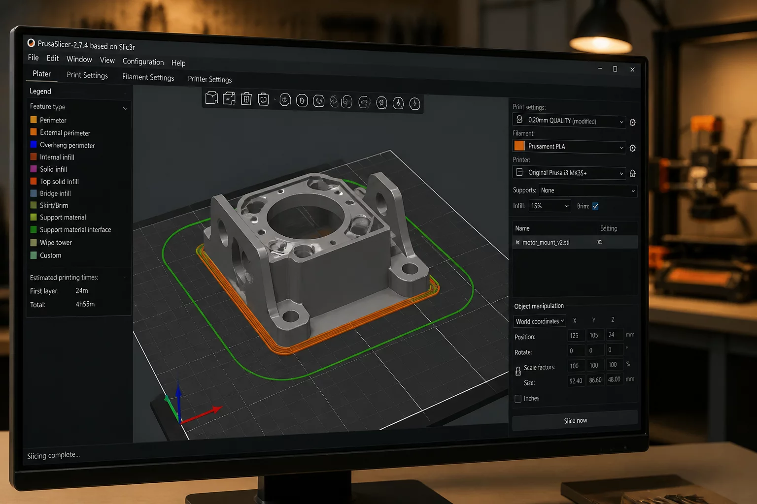The image size is (757, 504).
Task: Click the total print time 4h55m
Action: click(x=85, y=304)
